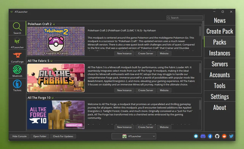Open the CurseForge pack source
Image resolution: width=244 pixels, height=149 pixels.
17,57
